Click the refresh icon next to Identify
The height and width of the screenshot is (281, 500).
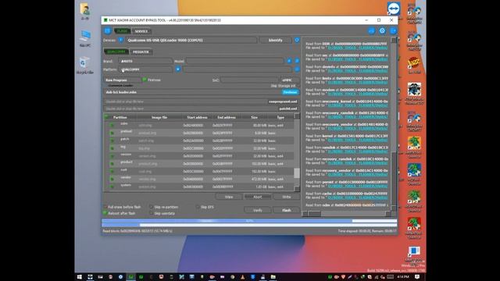point(297,40)
